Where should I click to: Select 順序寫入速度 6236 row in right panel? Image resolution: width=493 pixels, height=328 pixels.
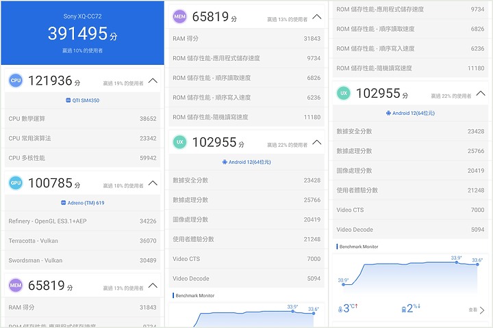coord(410,49)
